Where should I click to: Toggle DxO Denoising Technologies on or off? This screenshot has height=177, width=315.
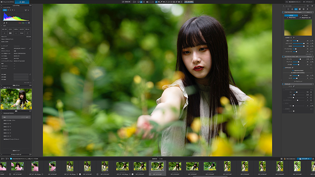tap(284, 12)
